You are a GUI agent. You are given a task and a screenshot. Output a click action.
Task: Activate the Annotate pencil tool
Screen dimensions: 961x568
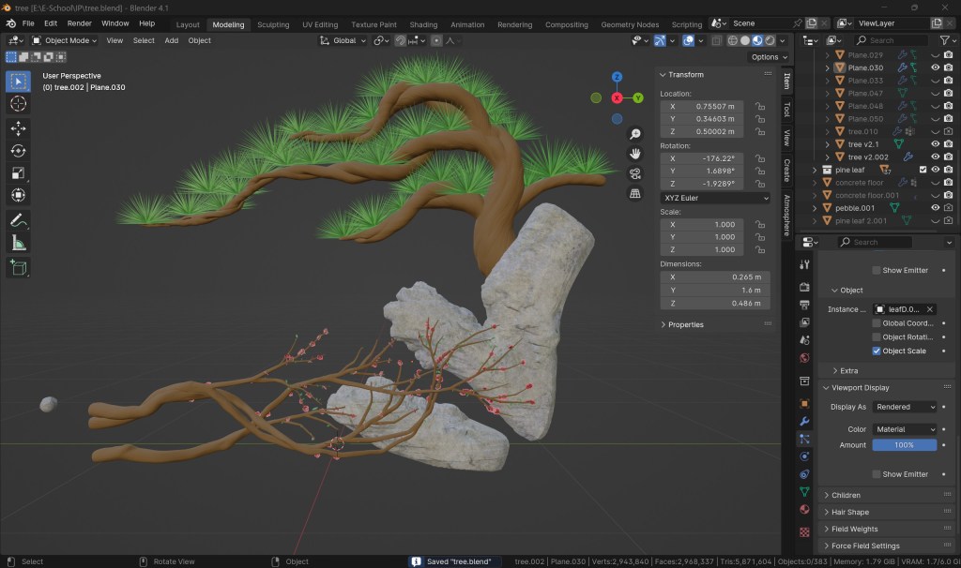point(18,220)
